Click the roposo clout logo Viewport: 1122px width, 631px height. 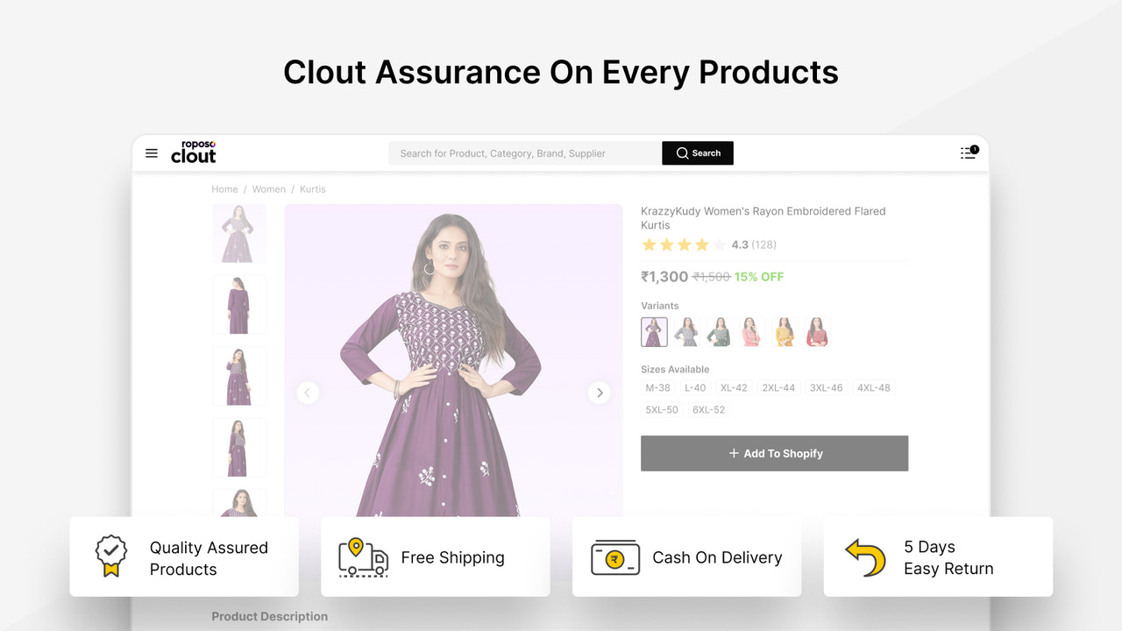tap(193, 152)
